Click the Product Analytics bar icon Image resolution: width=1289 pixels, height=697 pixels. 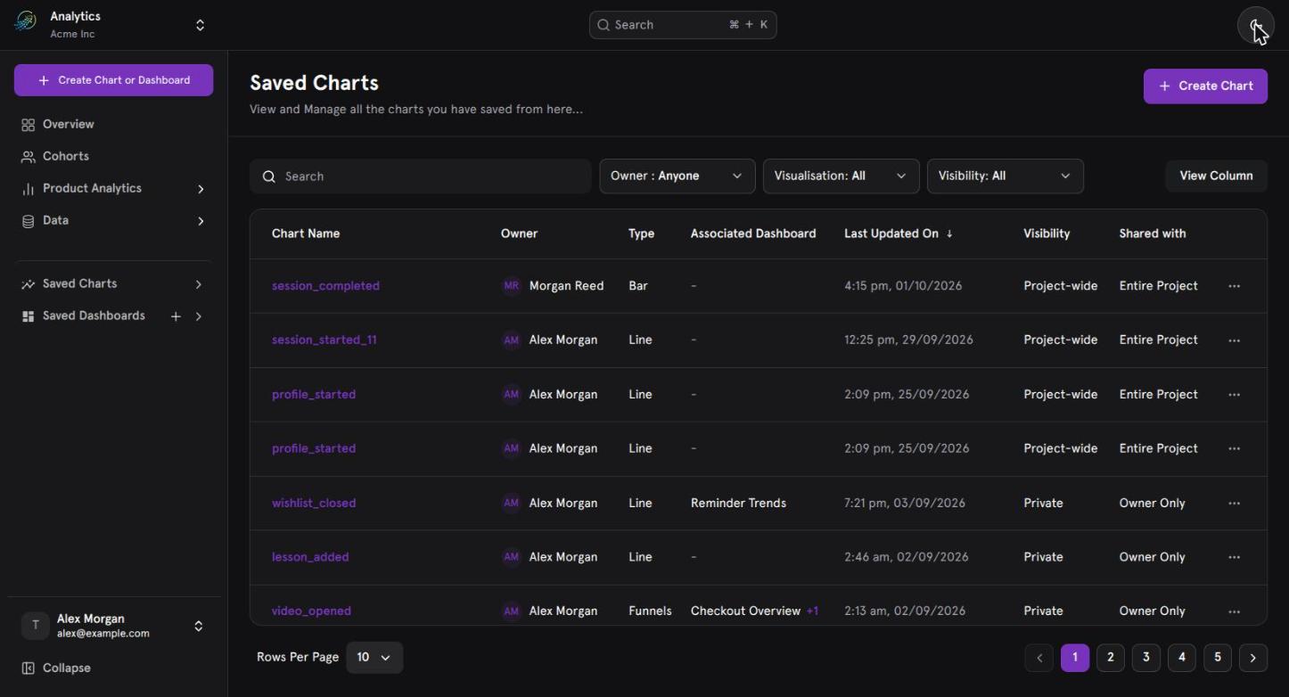click(28, 189)
